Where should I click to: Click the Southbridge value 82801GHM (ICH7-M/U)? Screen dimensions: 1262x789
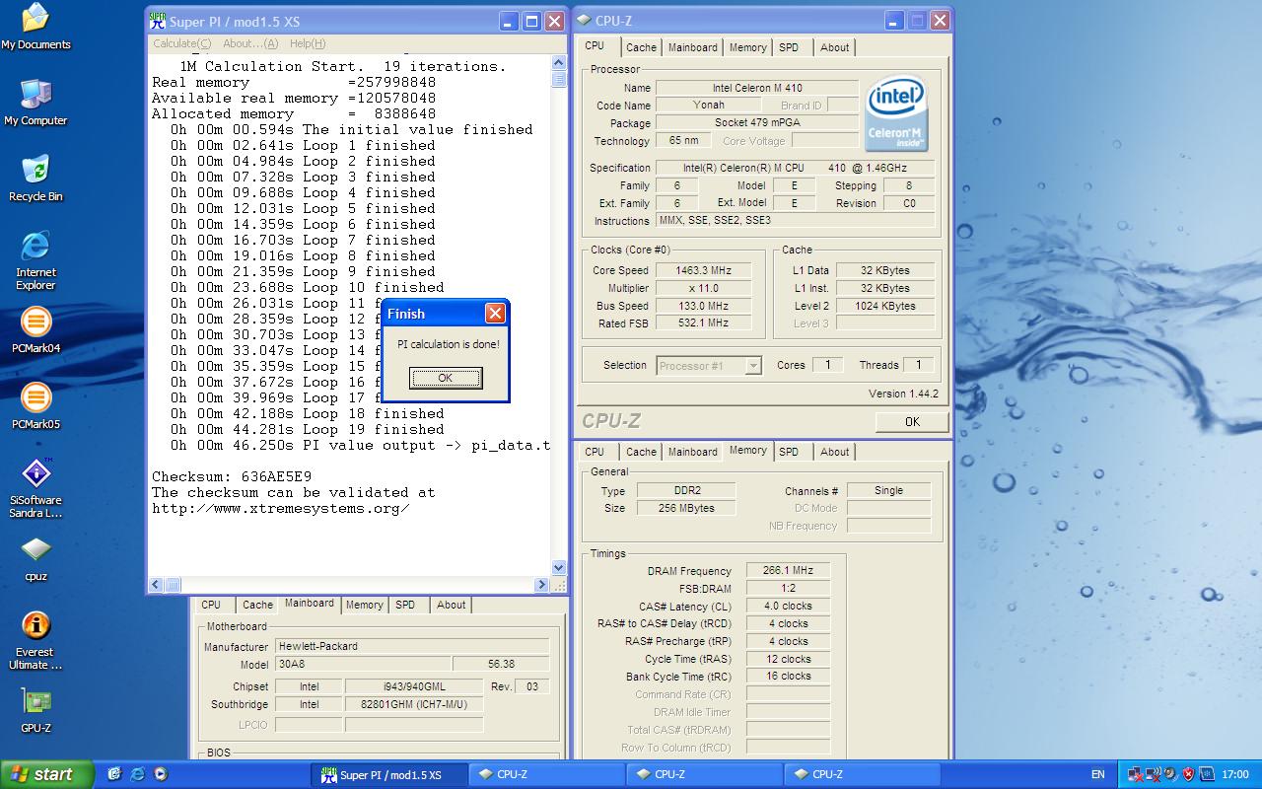point(414,704)
